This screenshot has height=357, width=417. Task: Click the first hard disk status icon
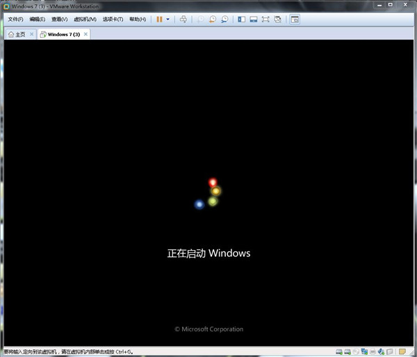pyautogui.click(x=339, y=352)
